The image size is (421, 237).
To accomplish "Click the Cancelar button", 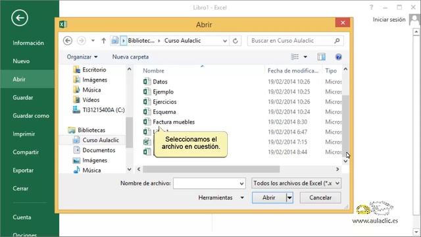I will (x=320, y=197).
